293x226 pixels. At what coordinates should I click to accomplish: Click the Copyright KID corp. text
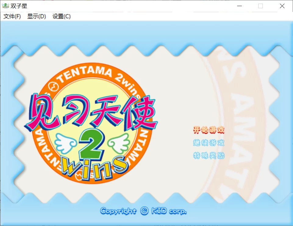click(x=143, y=211)
